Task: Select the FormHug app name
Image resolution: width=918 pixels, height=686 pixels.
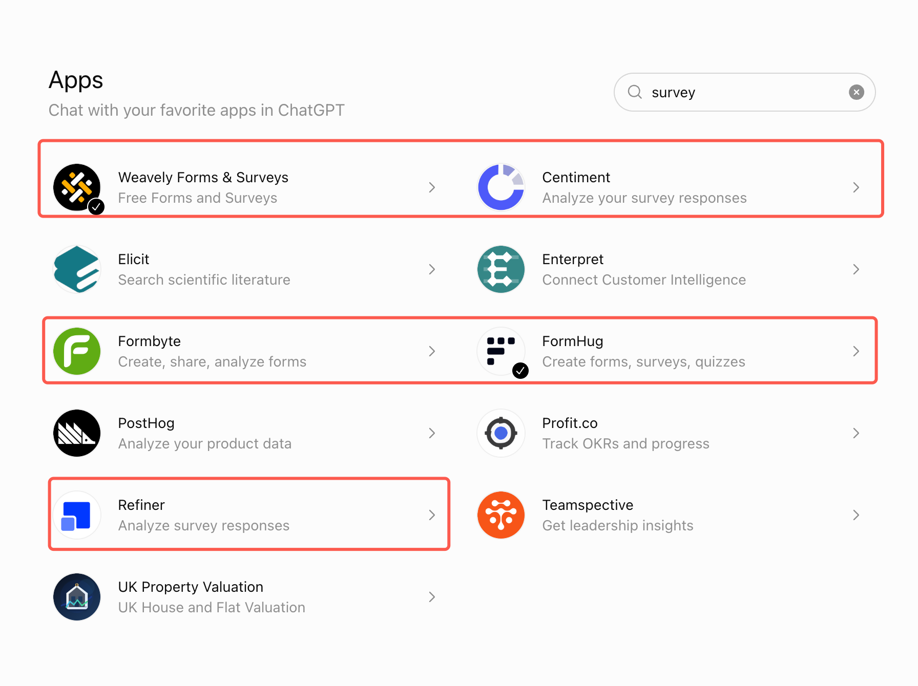Action: 573,341
